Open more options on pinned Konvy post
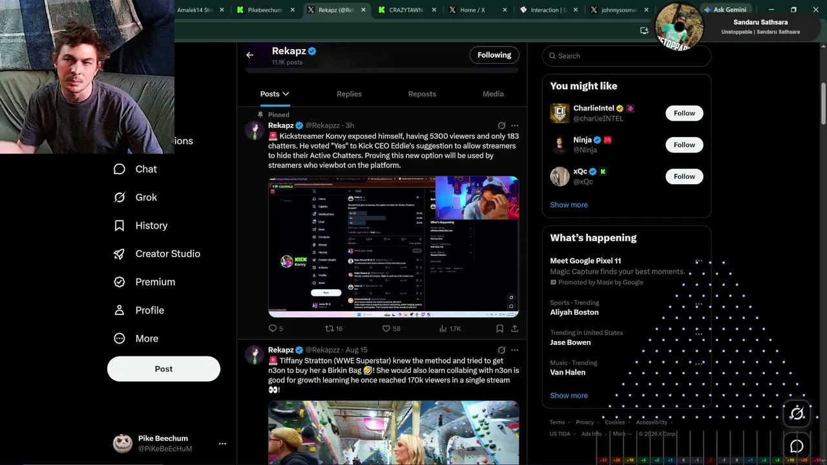 click(x=514, y=125)
